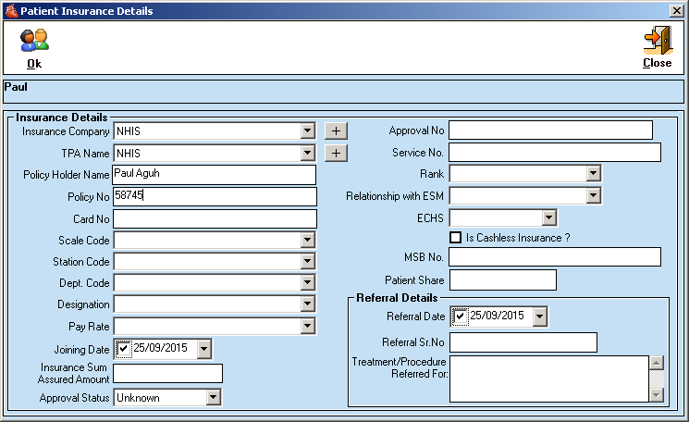Click the Close door icon
The image size is (689, 422).
(x=657, y=41)
